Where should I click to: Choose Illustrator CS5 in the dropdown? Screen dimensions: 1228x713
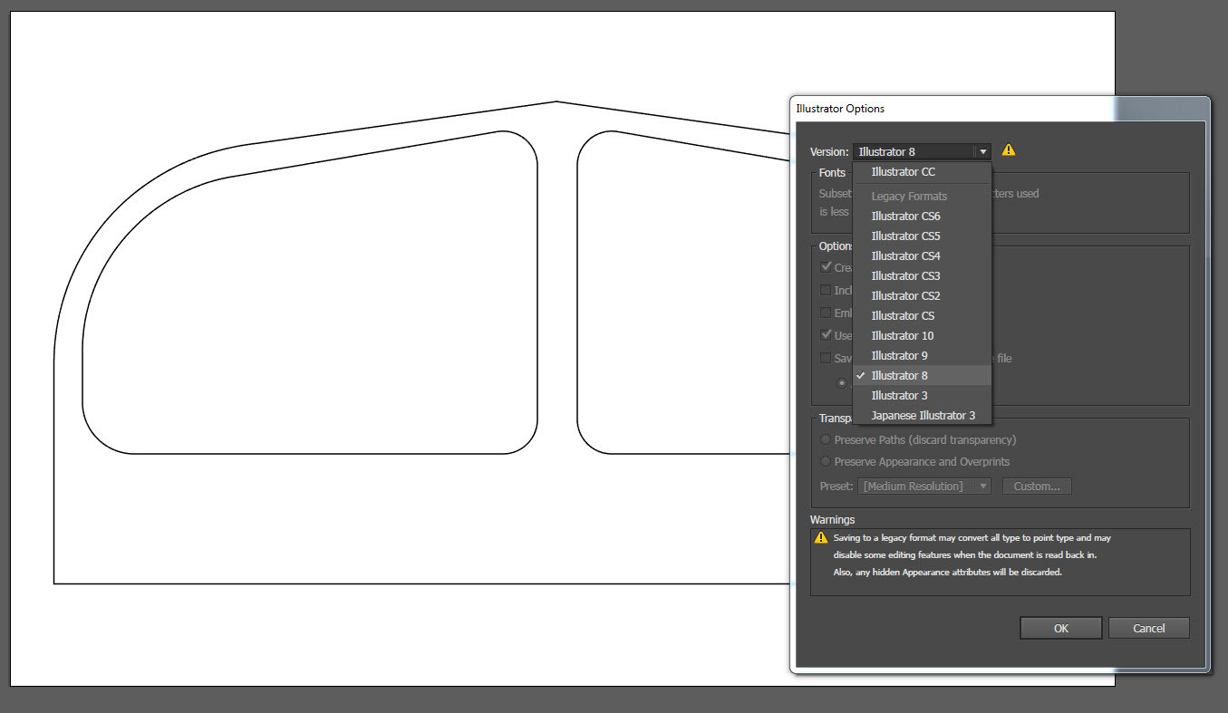tap(923, 236)
